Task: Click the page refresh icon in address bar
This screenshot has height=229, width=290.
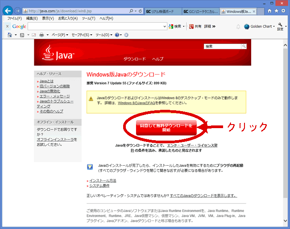Action: [140, 11]
